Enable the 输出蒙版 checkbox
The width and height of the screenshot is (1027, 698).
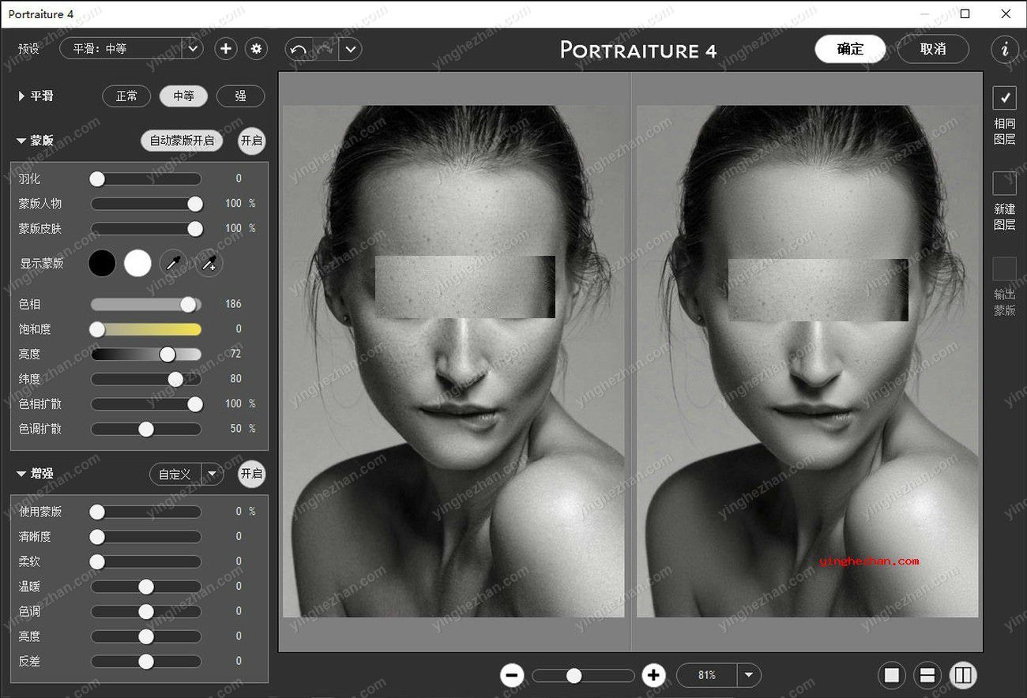[1005, 268]
